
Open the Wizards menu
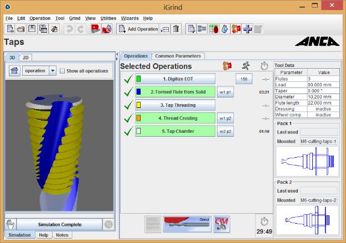tap(130, 18)
